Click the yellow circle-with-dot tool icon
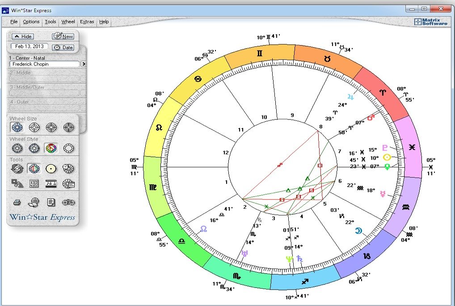 point(51,169)
